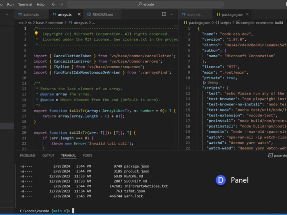Open the sidebar ellipsis menu
Viewport: 287px width, 215px height.
click(x=8, y=14)
